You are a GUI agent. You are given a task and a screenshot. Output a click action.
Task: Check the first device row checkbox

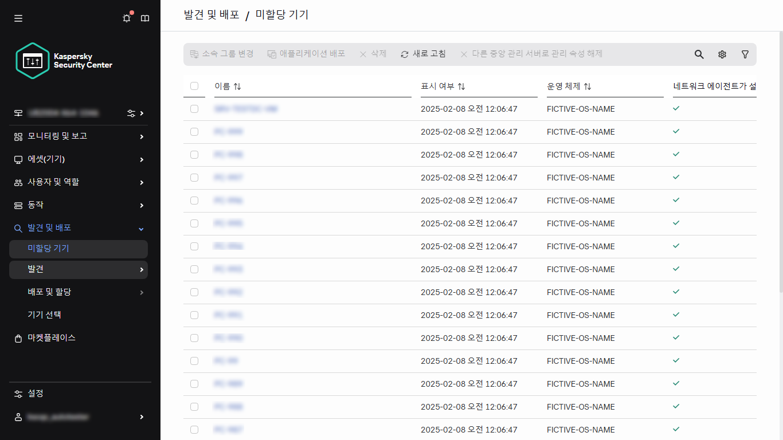[x=194, y=109]
